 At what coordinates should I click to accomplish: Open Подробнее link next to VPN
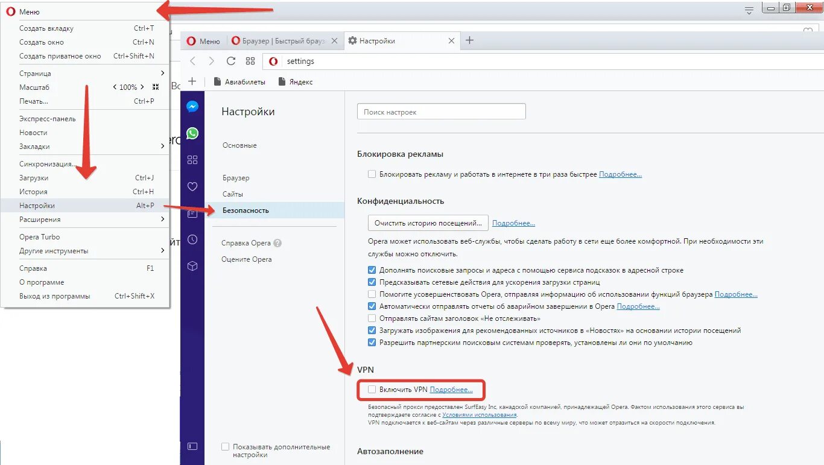pos(451,390)
